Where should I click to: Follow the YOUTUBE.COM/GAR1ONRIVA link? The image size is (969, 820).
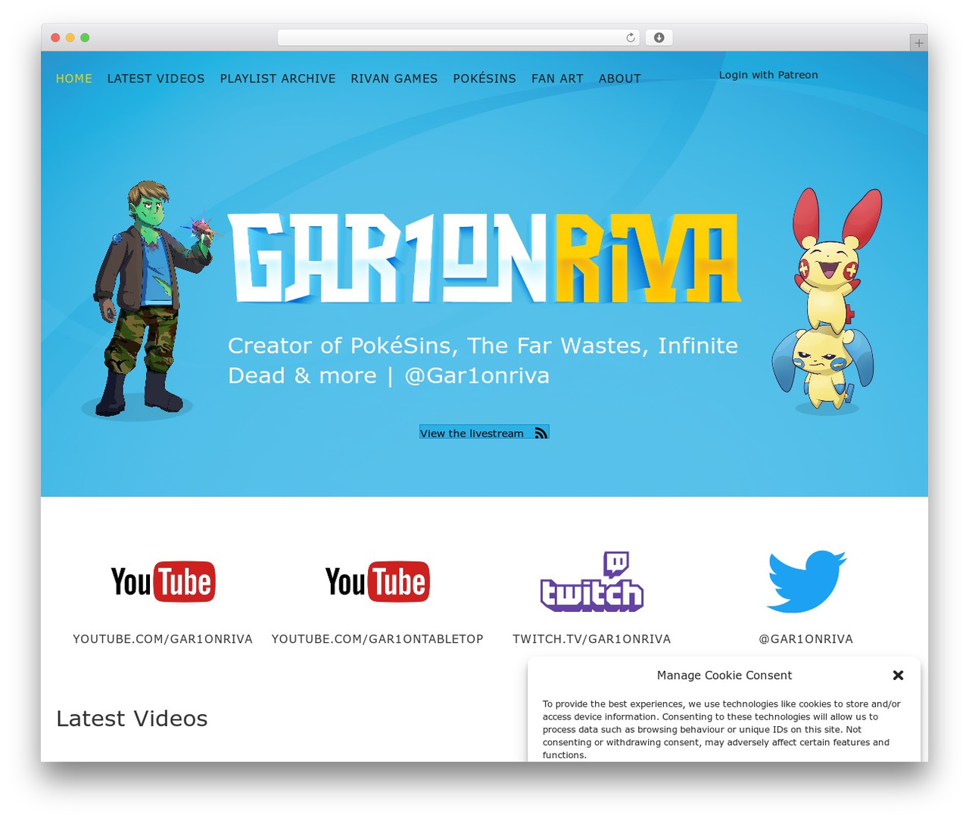(163, 639)
